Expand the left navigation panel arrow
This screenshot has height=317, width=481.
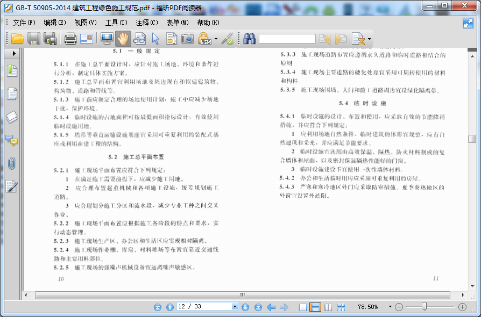(14, 54)
